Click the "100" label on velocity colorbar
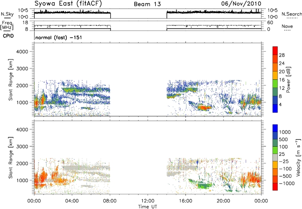302x209 pixels. [x=284, y=147]
